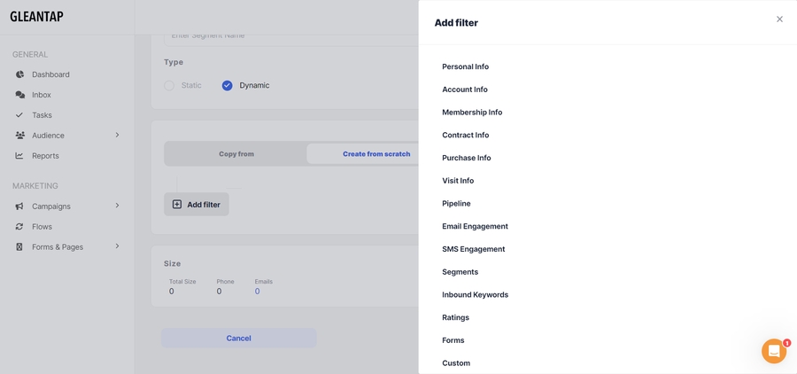Select the Static type radio button

click(x=169, y=86)
